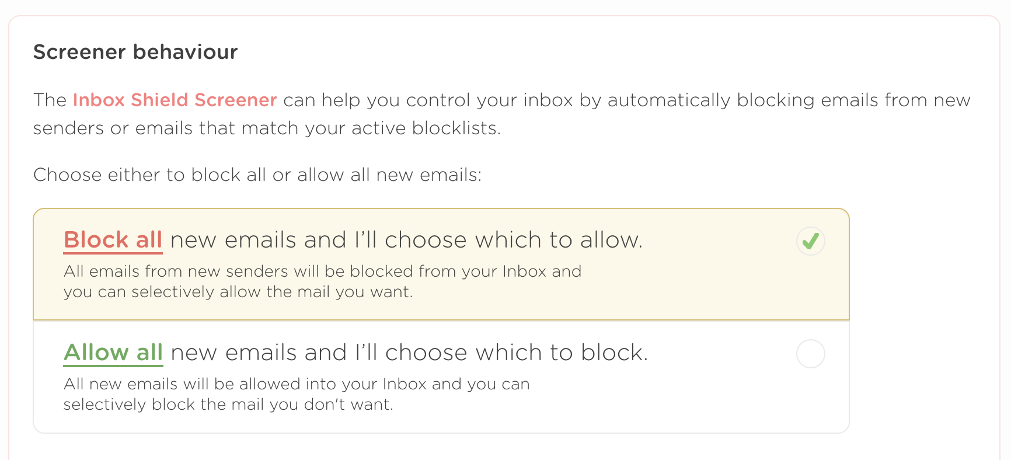The image size is (1011, 460).
Task: Select the empty Allow all radio circle
Action: click(x=810, y=354)
